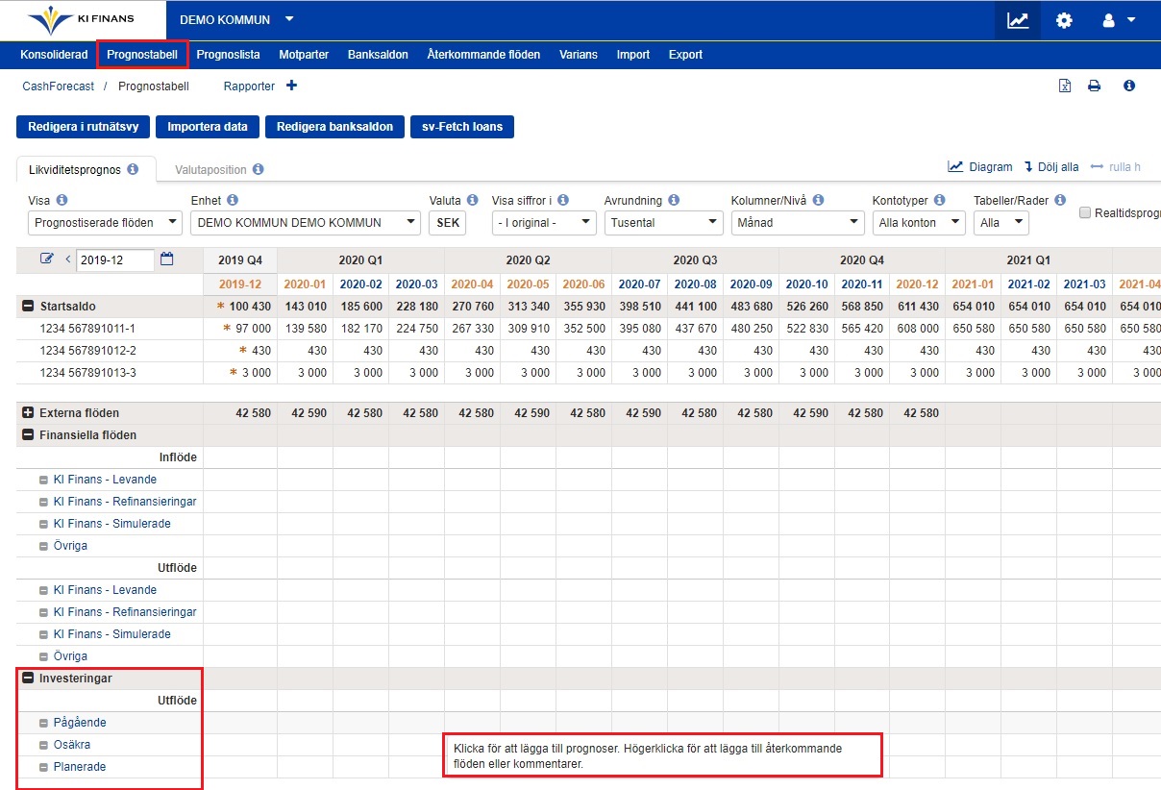Go to Banksaldon menu item
The image size is (1161, 790).
coord(378,55)
